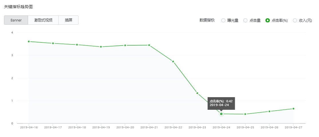The image size is (319, 137).
Task: Click the y-axis value 1
Action: pyautogui.click(x=12, y=101)
